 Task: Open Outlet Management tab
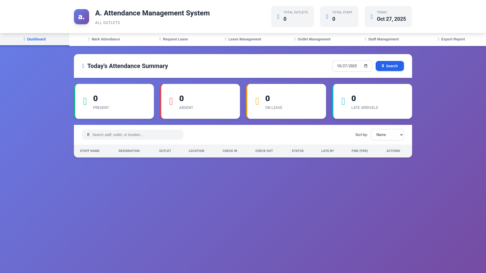point(312,39)
